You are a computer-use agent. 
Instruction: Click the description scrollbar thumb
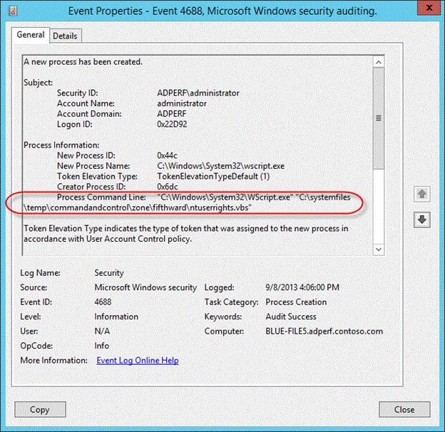click(x=378, y=118)
